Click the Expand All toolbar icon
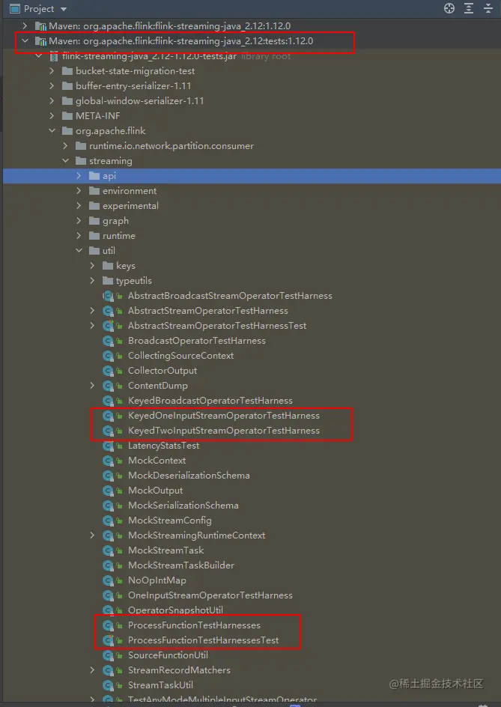 [x=469, y=8]
